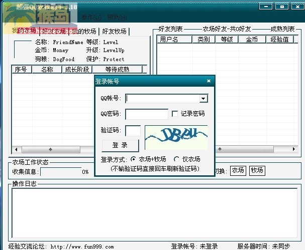Select the 仅农场 login mode radio
The width and height of the screenshot is (305, 250).
tap(176, 159)
